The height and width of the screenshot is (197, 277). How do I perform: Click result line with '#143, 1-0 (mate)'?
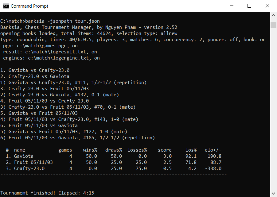pyautogui.click(x=69, y=119)
